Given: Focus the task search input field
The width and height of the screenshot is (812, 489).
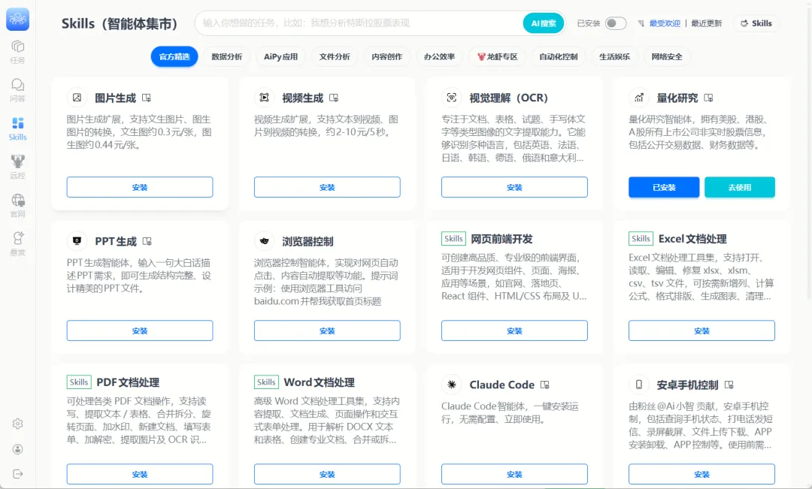Looking at the screenshot, I should point(360,23).
